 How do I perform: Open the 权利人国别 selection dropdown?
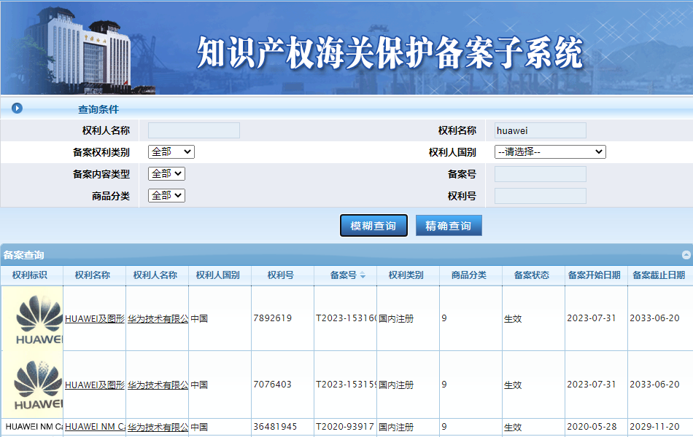550,151
